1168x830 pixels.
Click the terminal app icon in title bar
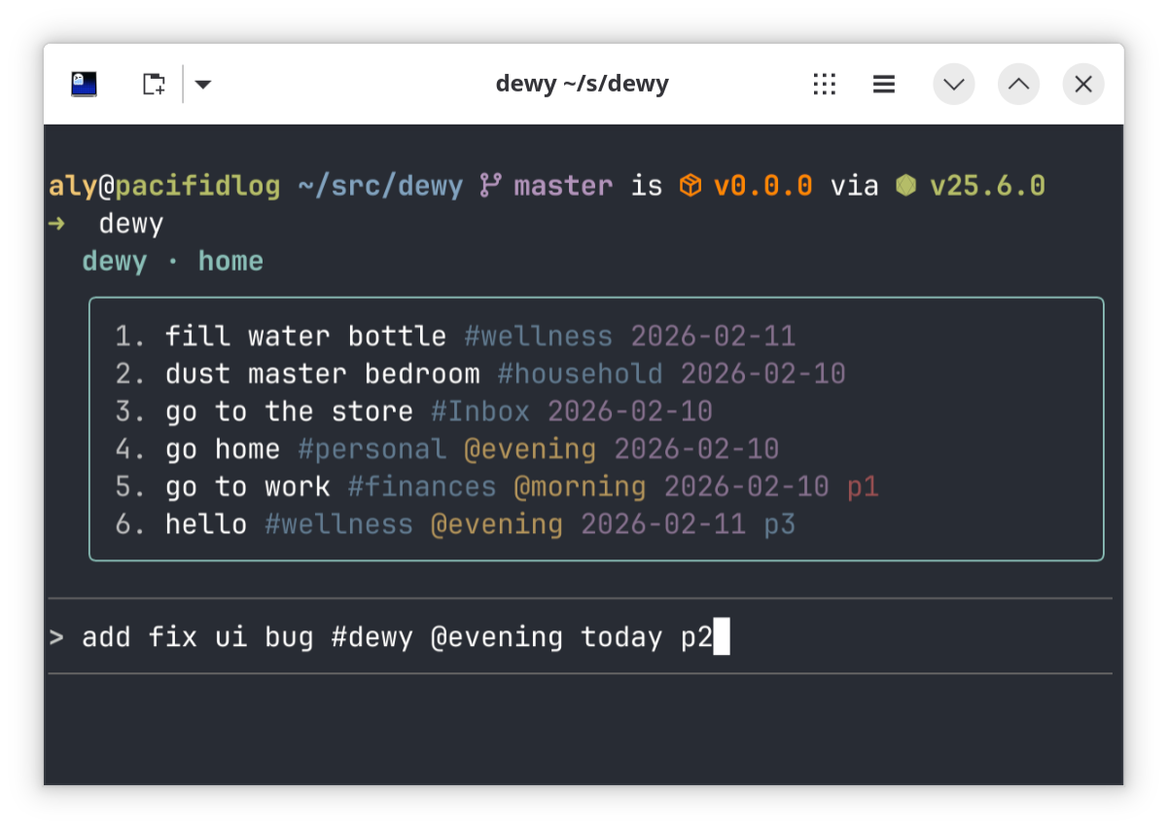tap(85, 85)
